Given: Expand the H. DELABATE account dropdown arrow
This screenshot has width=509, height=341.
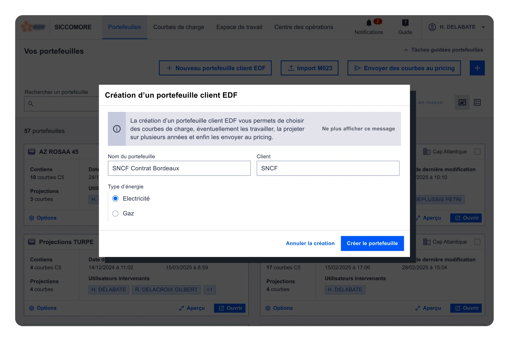Looking at the screenshot, I should [x=483, y=27].
